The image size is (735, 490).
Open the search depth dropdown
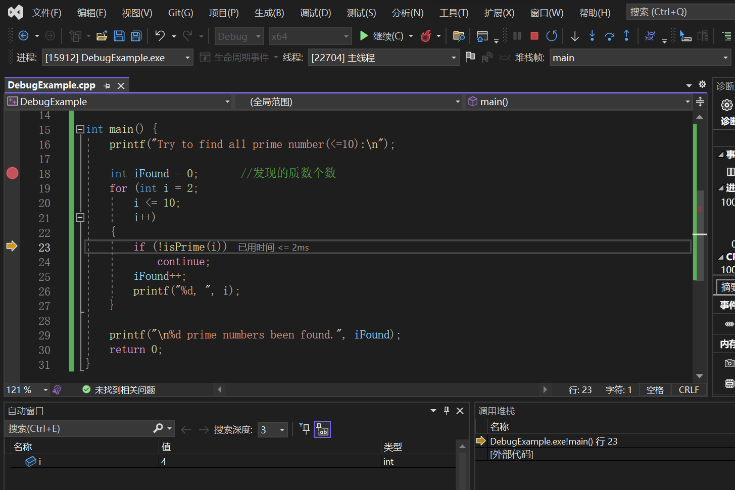pyautogui.click(x=273, y=430)
